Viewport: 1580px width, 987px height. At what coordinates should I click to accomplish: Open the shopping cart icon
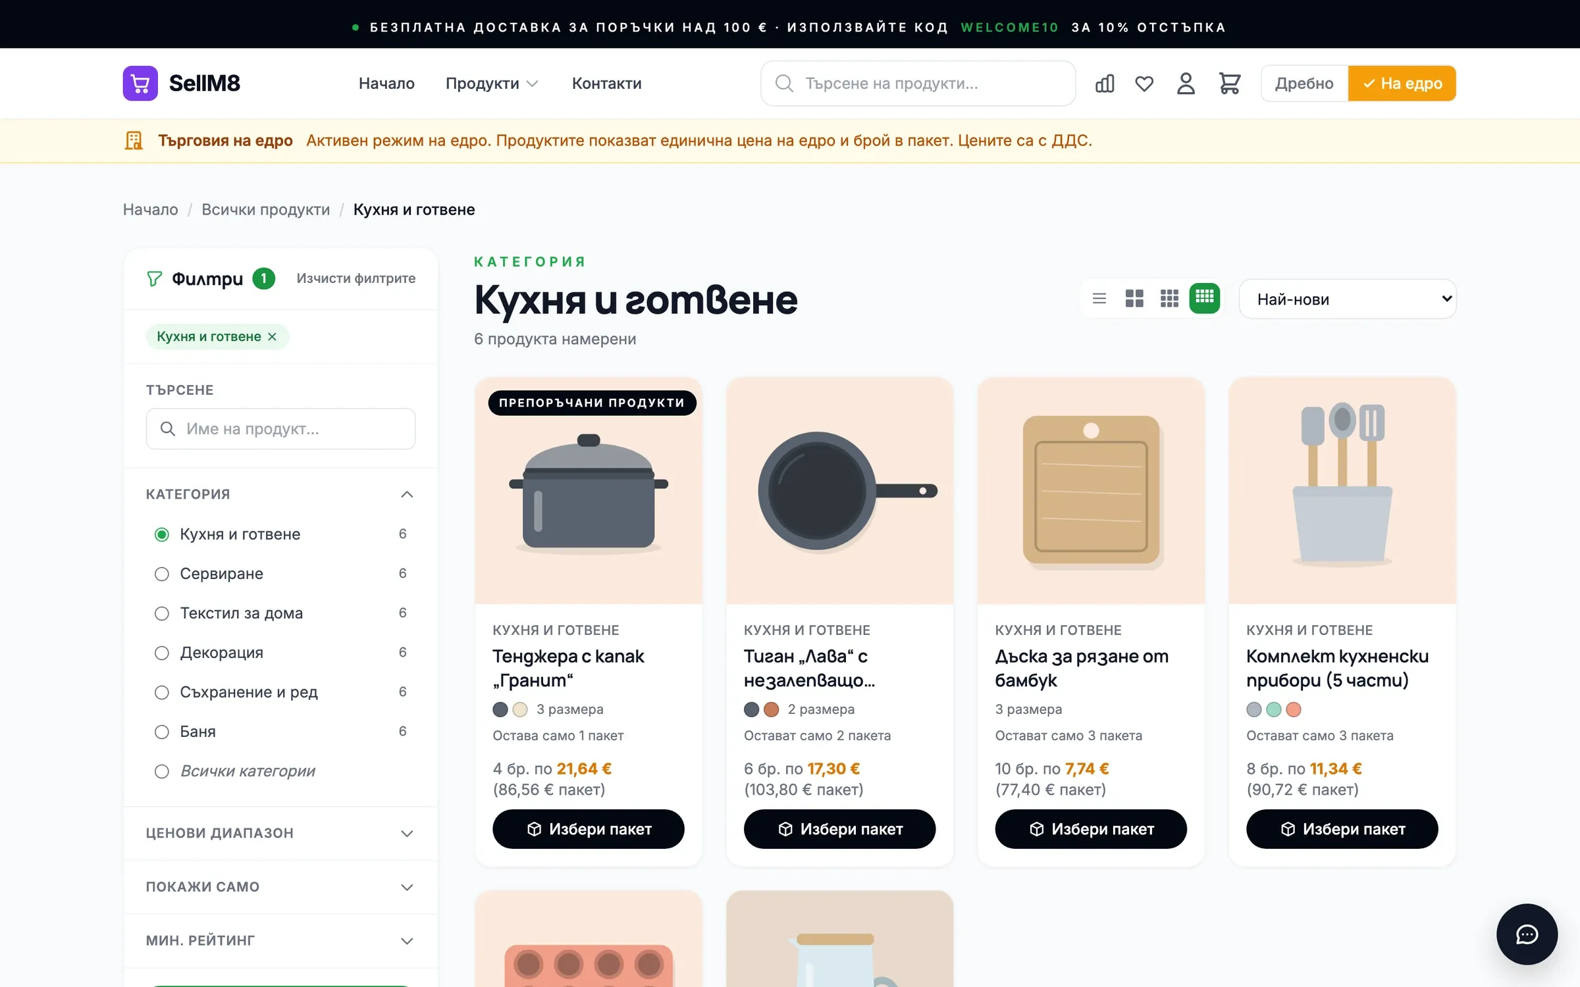point(1229,84)
